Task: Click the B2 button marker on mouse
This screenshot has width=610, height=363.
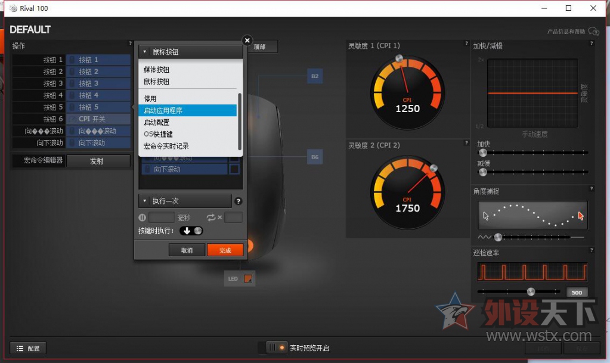Action: (x=315, y=76)
